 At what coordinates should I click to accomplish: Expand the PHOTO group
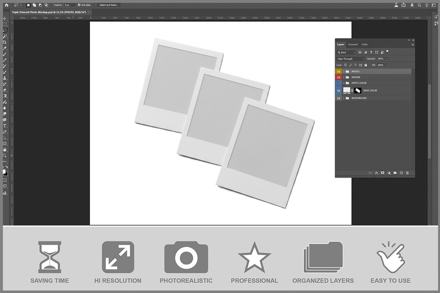pos(344,71)
